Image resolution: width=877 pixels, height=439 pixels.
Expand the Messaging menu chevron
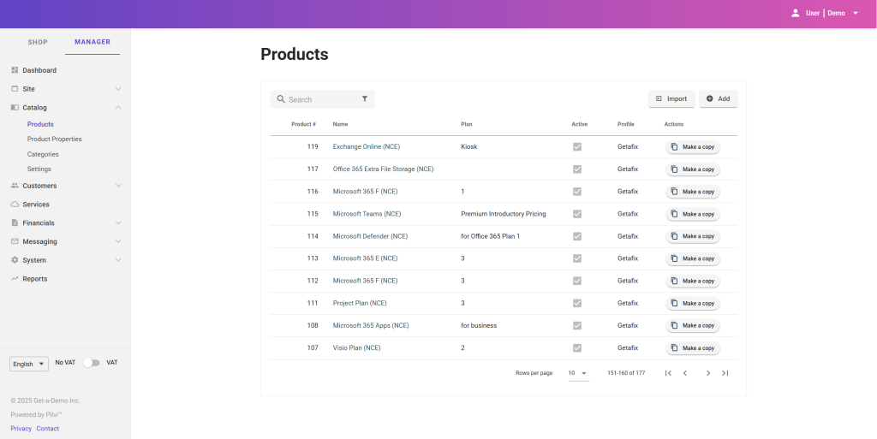[x=118, y=241]
